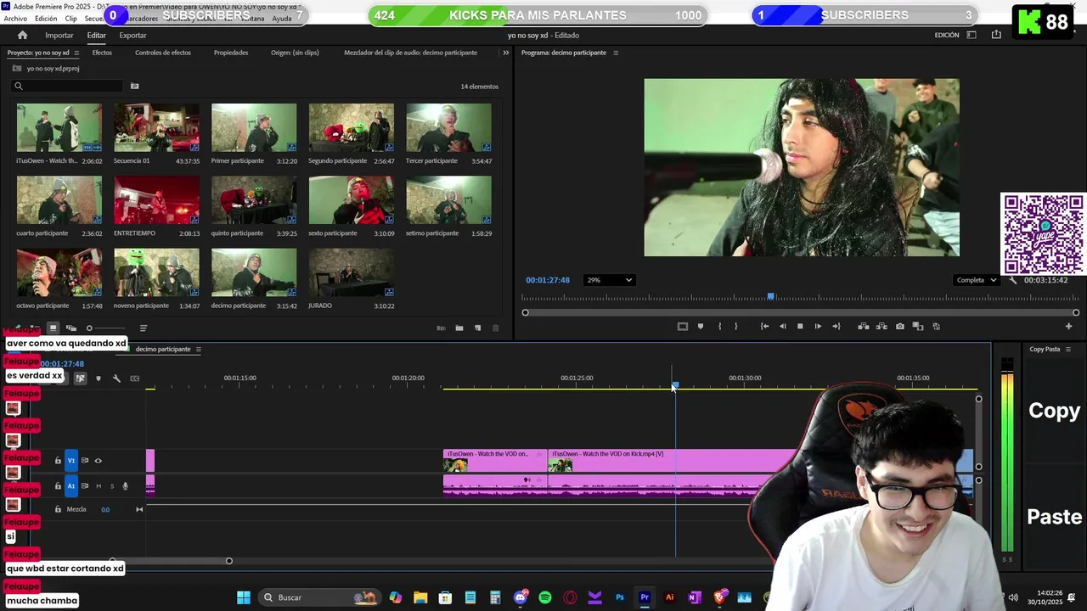Toggle V1 track output eye
The image size is (1087, 611).
(x=98, y=461)
